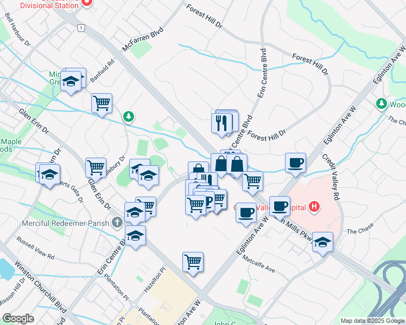
Task: Click the coffee cup marker nearest the Metcalfe Ave label
Action: (x=246, y=213)
